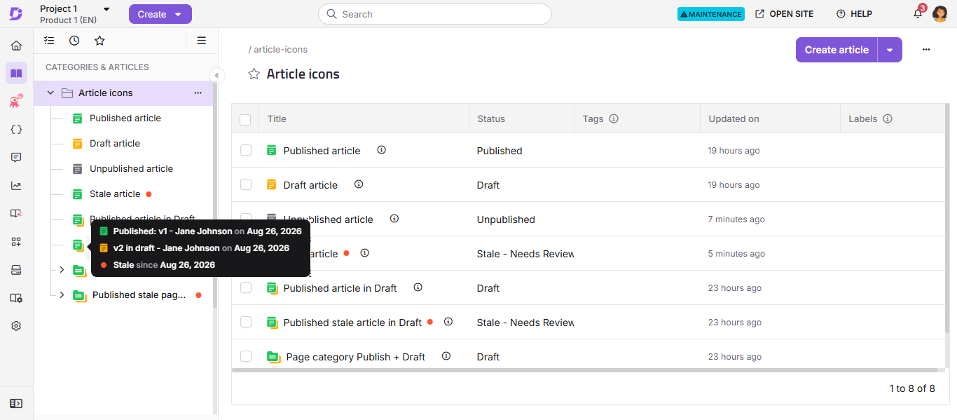Screen dimensions: 957x420
Task: Open the Project 1 dropdown arrow
Action: (106, 9)
